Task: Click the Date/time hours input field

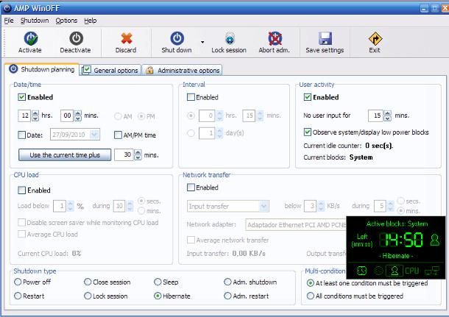Action: coord(25,115)
